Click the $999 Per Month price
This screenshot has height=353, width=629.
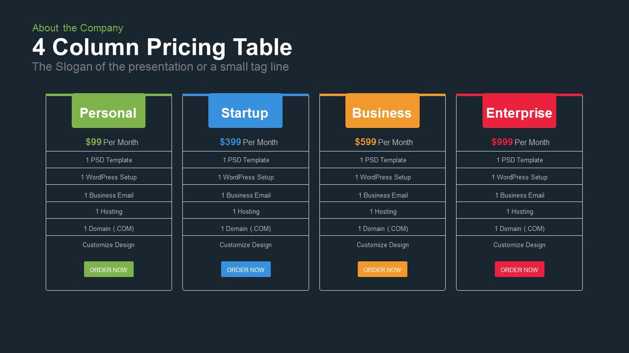pyautogui.click(x=520, y=142)
